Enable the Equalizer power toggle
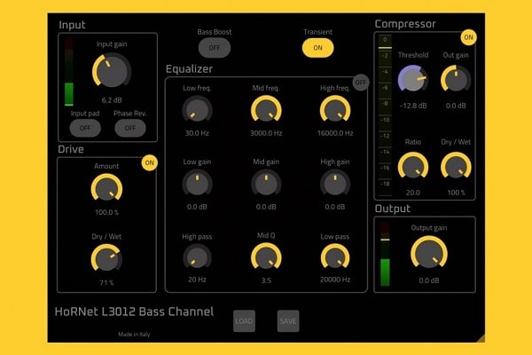532x355 pixels. 360,83
